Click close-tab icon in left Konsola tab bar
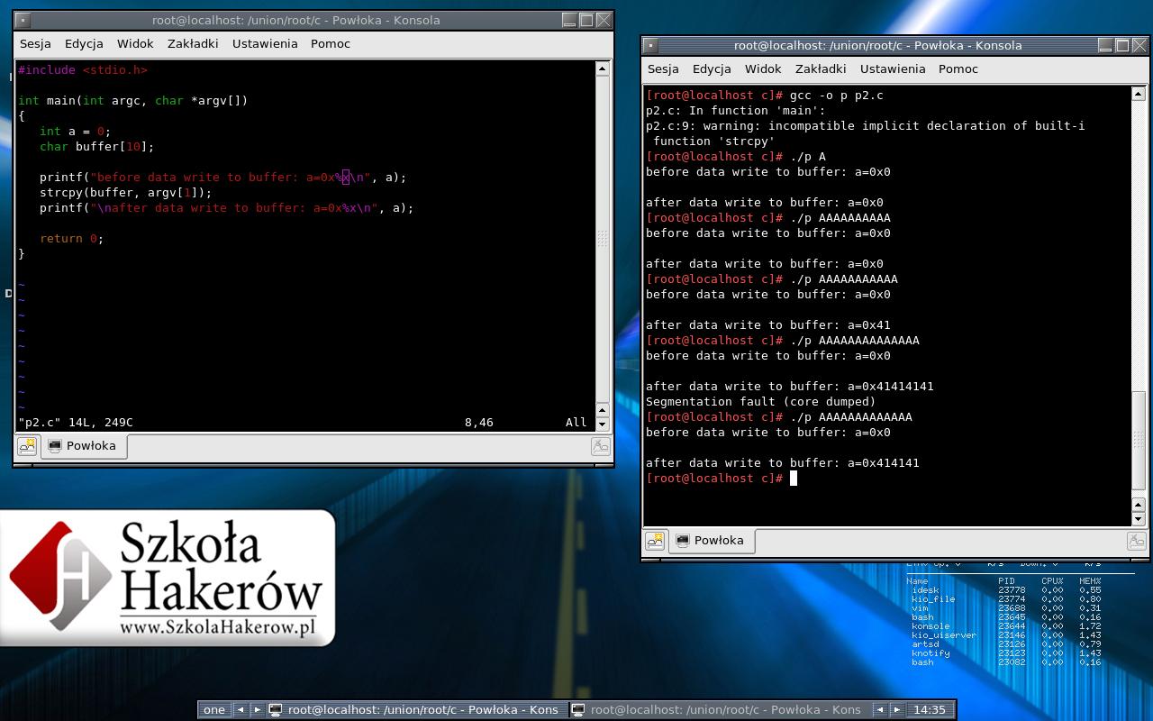The image size is (1153, 721). pyautogui.click(x=600, y=446)
